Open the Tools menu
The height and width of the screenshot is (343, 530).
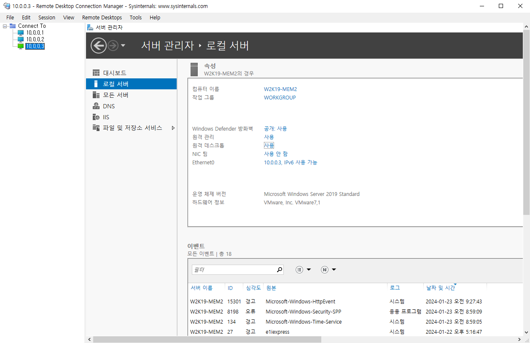click(136, 17)
